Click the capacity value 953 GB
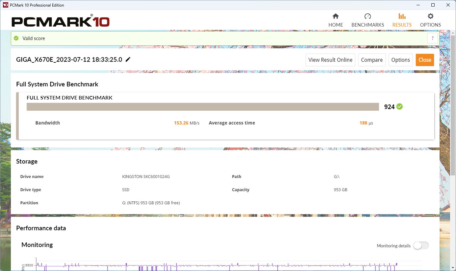 341,190
